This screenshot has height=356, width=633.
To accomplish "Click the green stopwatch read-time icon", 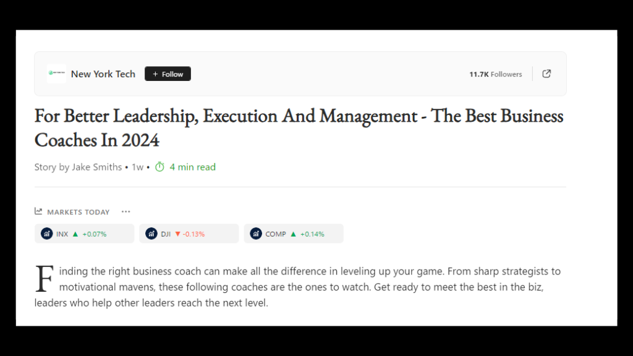I will 159,167.
